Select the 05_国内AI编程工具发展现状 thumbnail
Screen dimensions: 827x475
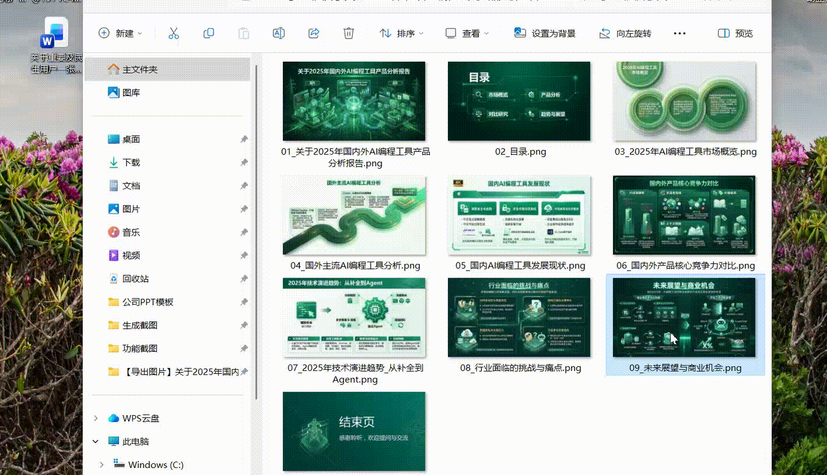(x=519, y=215)
